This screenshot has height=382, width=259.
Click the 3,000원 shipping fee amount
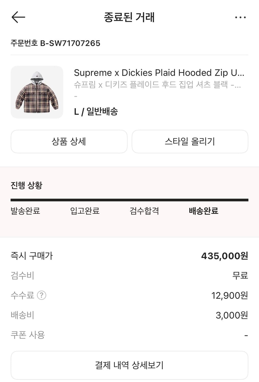pos(232,315)
